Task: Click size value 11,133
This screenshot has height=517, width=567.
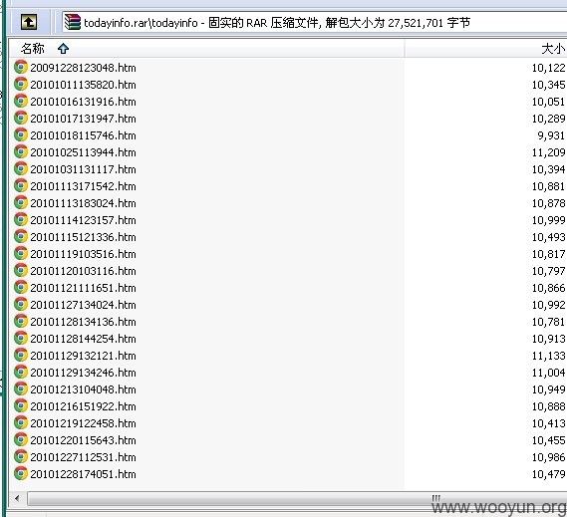Action: coord(548,356)
